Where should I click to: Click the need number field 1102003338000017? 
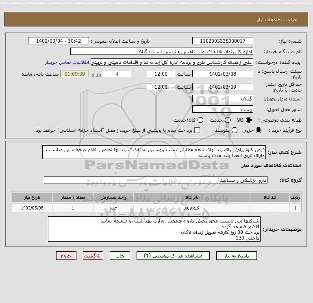tap(223, 41)
